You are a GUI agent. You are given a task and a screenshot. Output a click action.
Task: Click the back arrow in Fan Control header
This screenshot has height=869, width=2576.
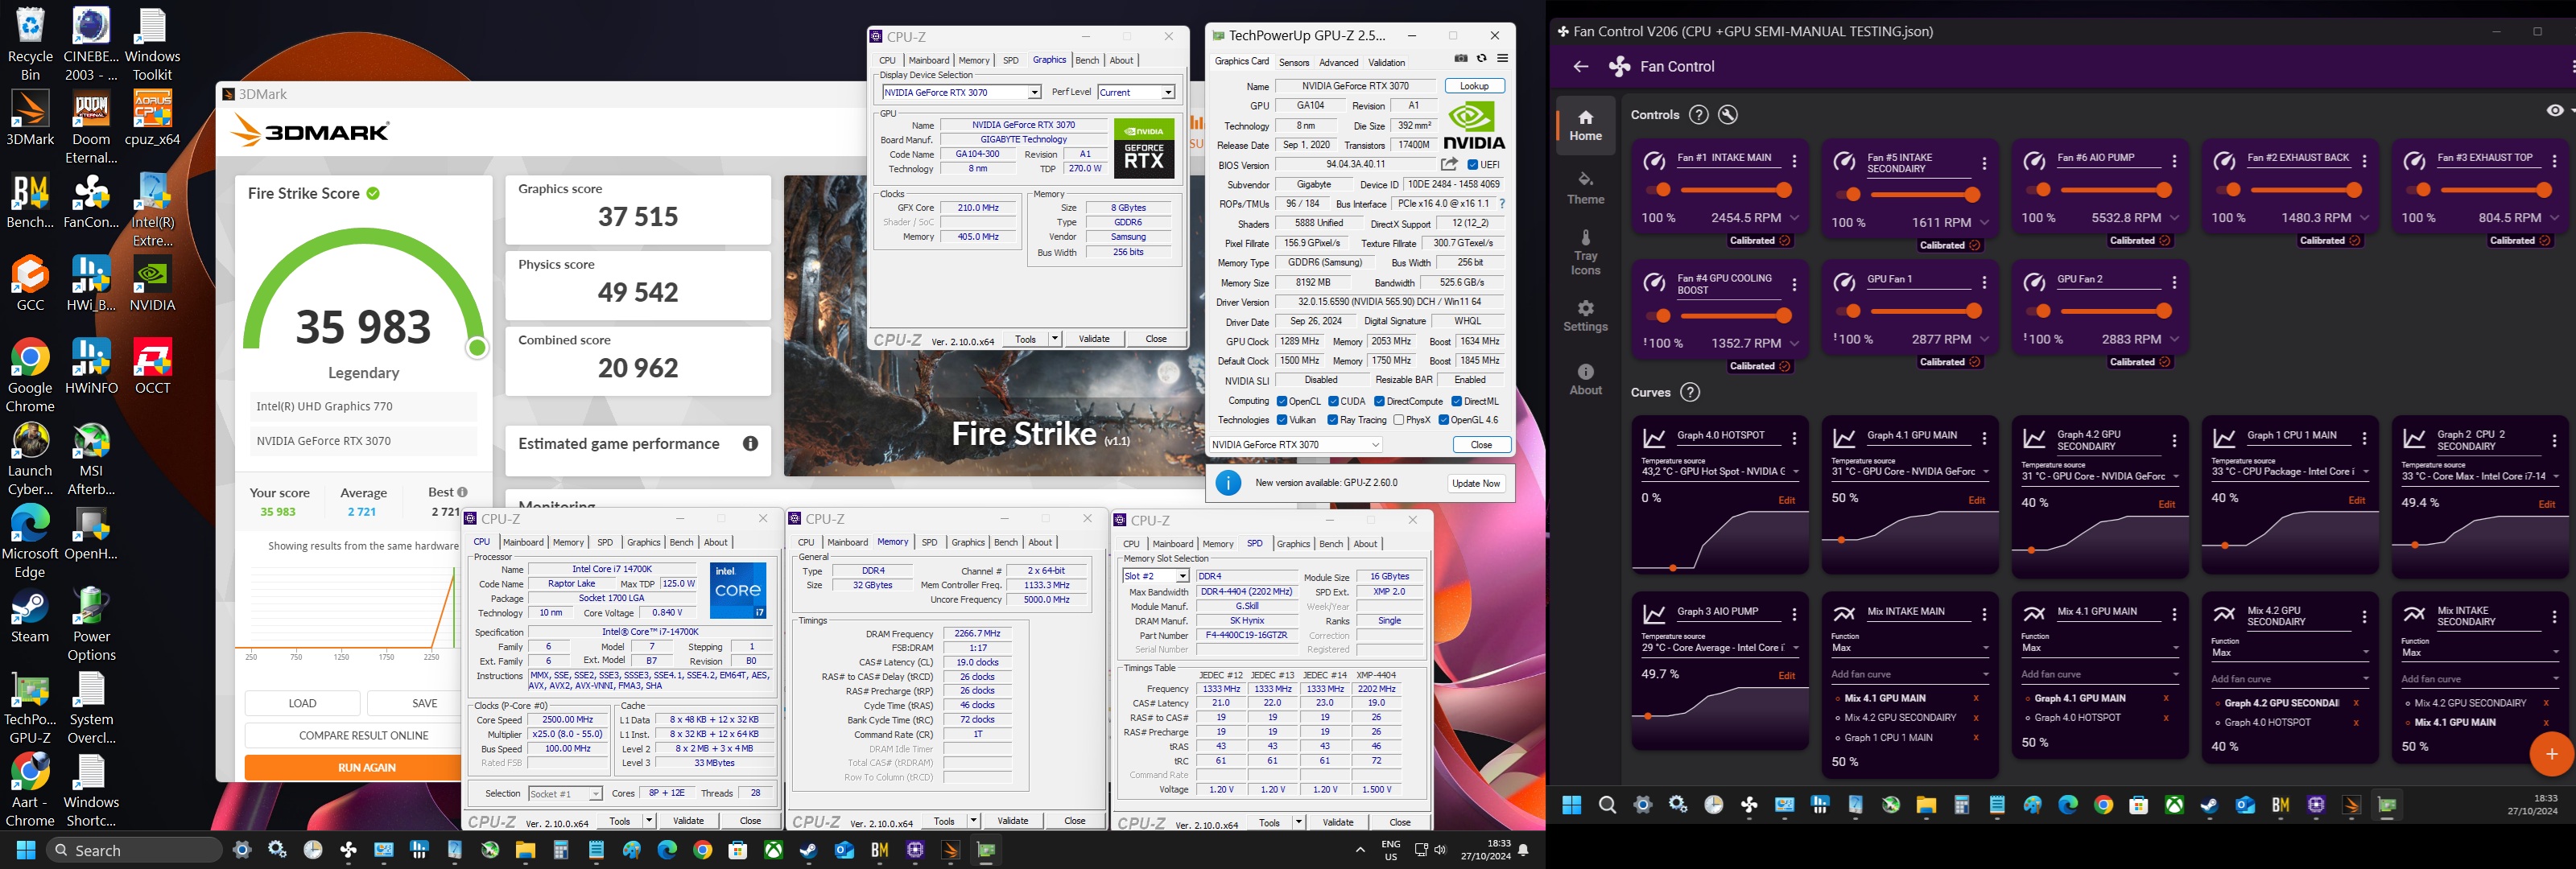click(1580, 67)
